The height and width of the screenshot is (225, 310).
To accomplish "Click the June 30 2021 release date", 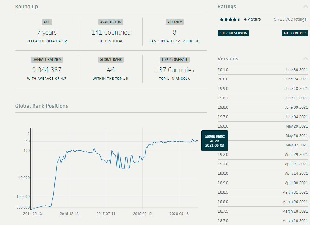I will coord(297,69).
